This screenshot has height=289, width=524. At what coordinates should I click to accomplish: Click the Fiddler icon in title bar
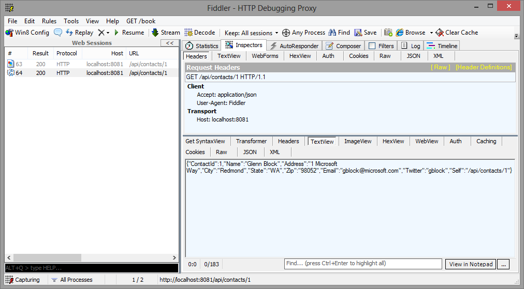point(9,8)
